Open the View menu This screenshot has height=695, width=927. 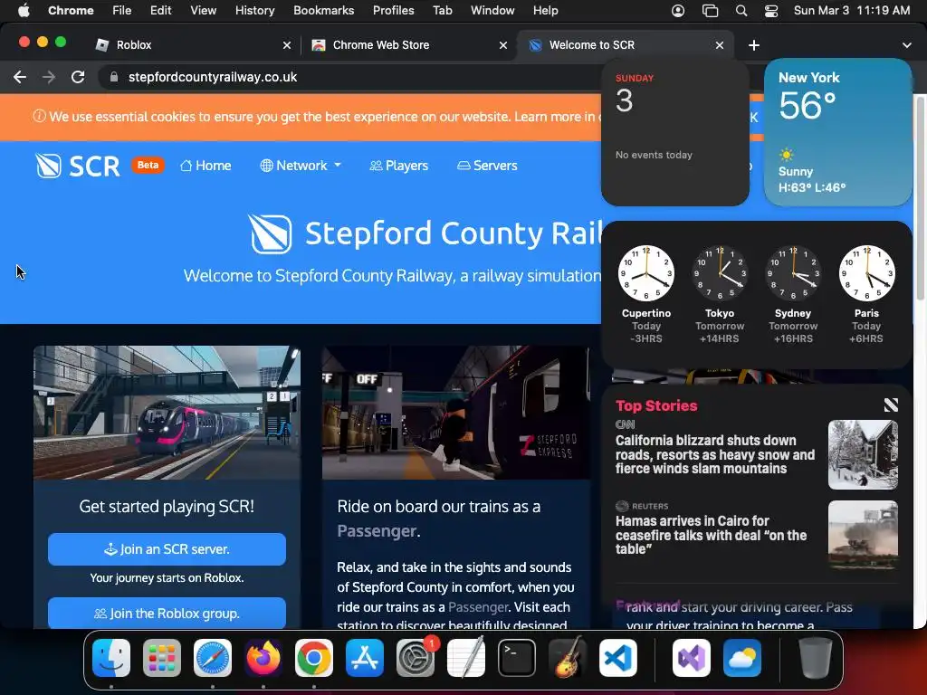[x=204, y=11]
